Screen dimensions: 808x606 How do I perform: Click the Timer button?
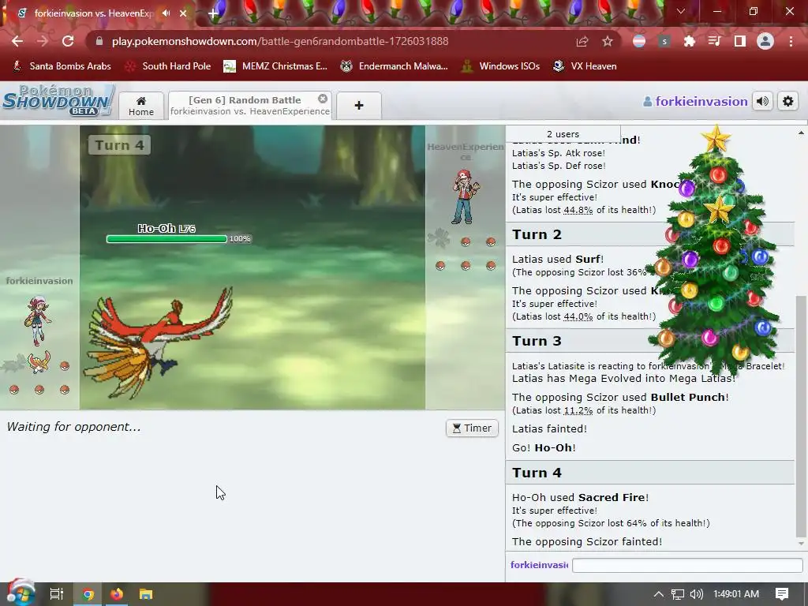(x=472, y=428)
